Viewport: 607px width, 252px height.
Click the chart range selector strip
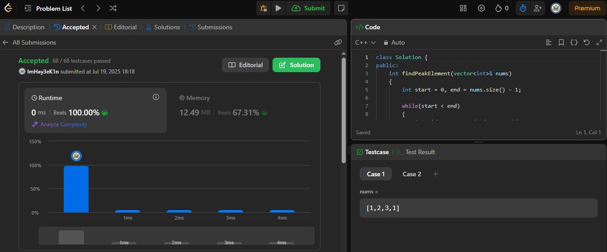coord(177,236)
